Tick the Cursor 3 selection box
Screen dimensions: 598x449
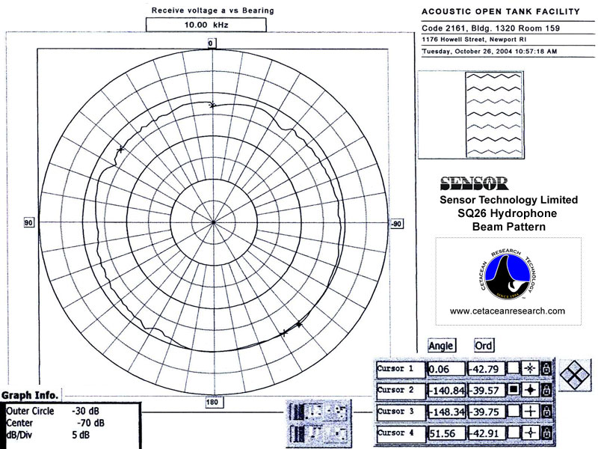click(514, 412)
